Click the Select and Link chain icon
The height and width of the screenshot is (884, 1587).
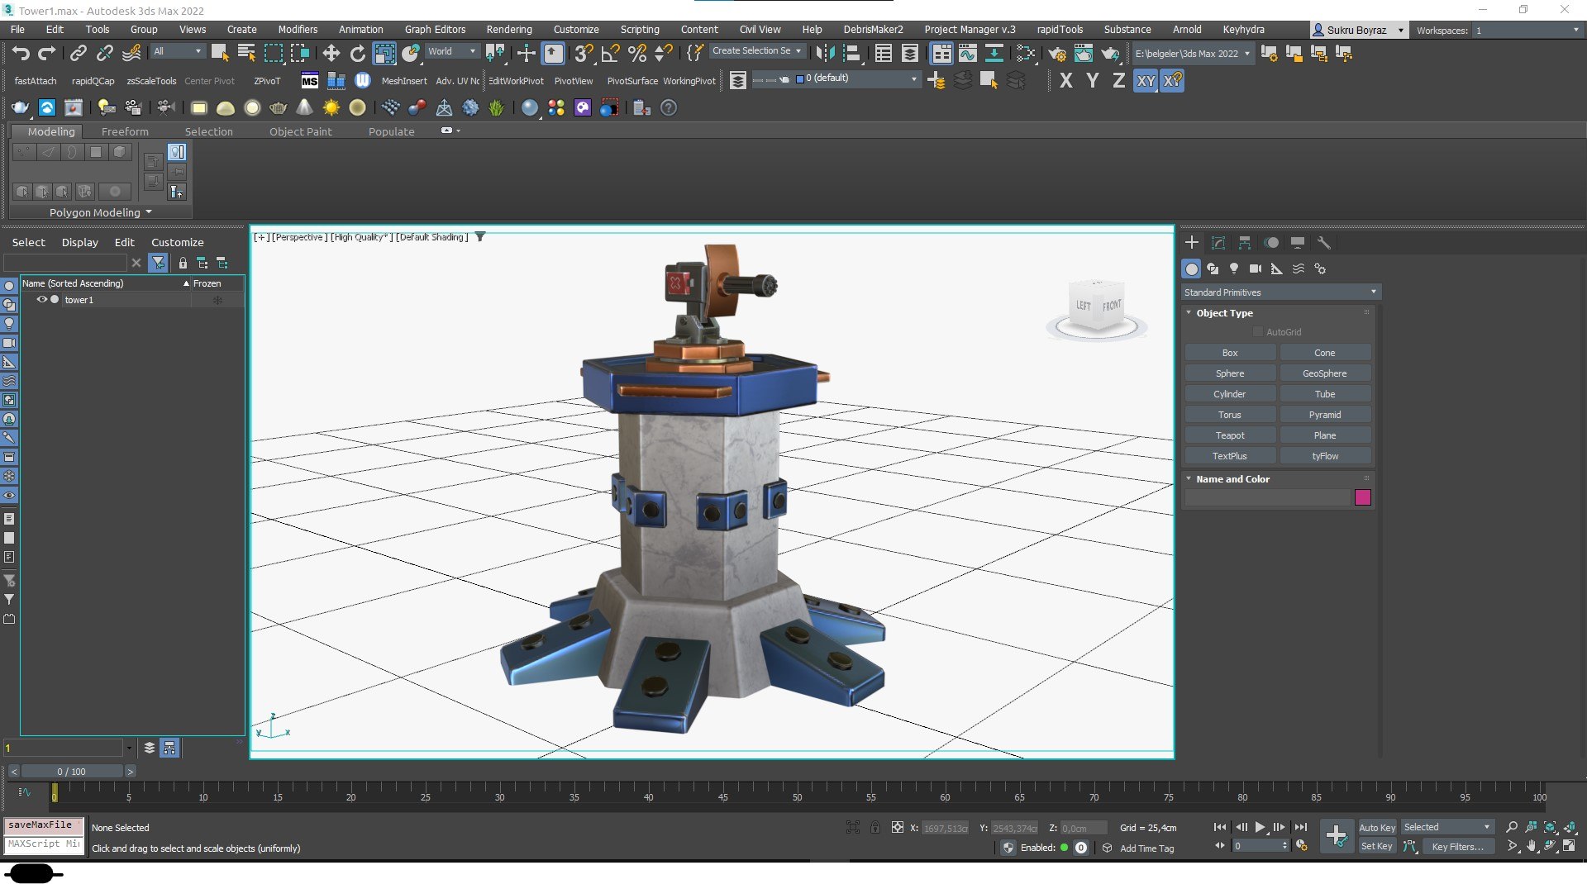coord(78,54)
